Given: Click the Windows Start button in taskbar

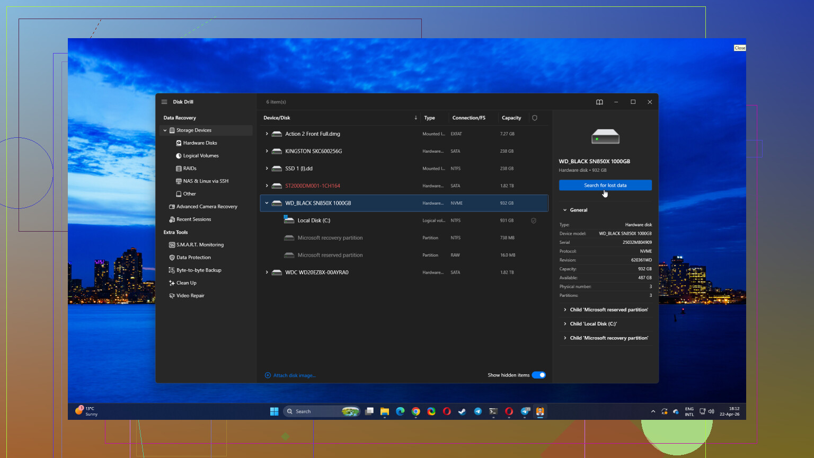Looking at the screenshot, I should (x=274, y=411).
